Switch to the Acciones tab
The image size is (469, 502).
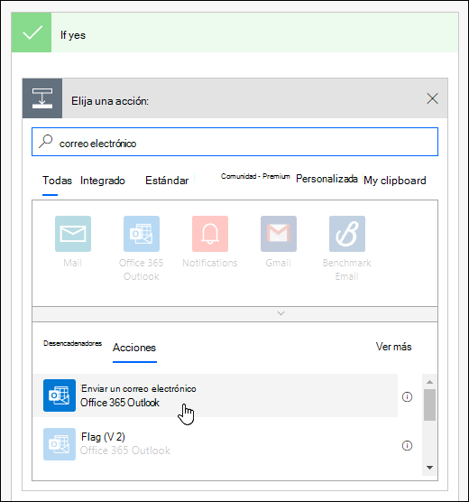coord(134,348)
